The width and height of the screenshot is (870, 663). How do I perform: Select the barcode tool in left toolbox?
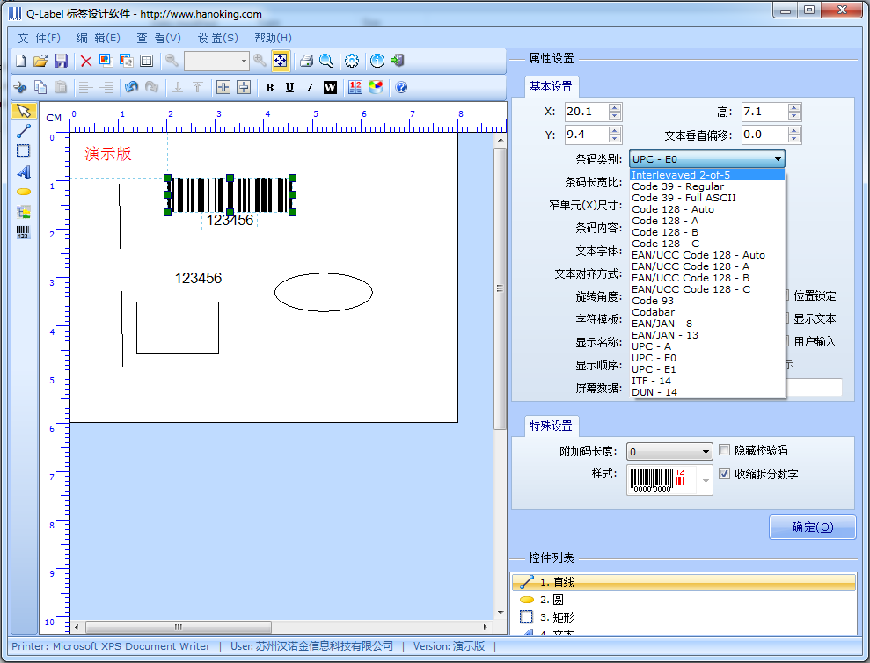tap(23, 232)
